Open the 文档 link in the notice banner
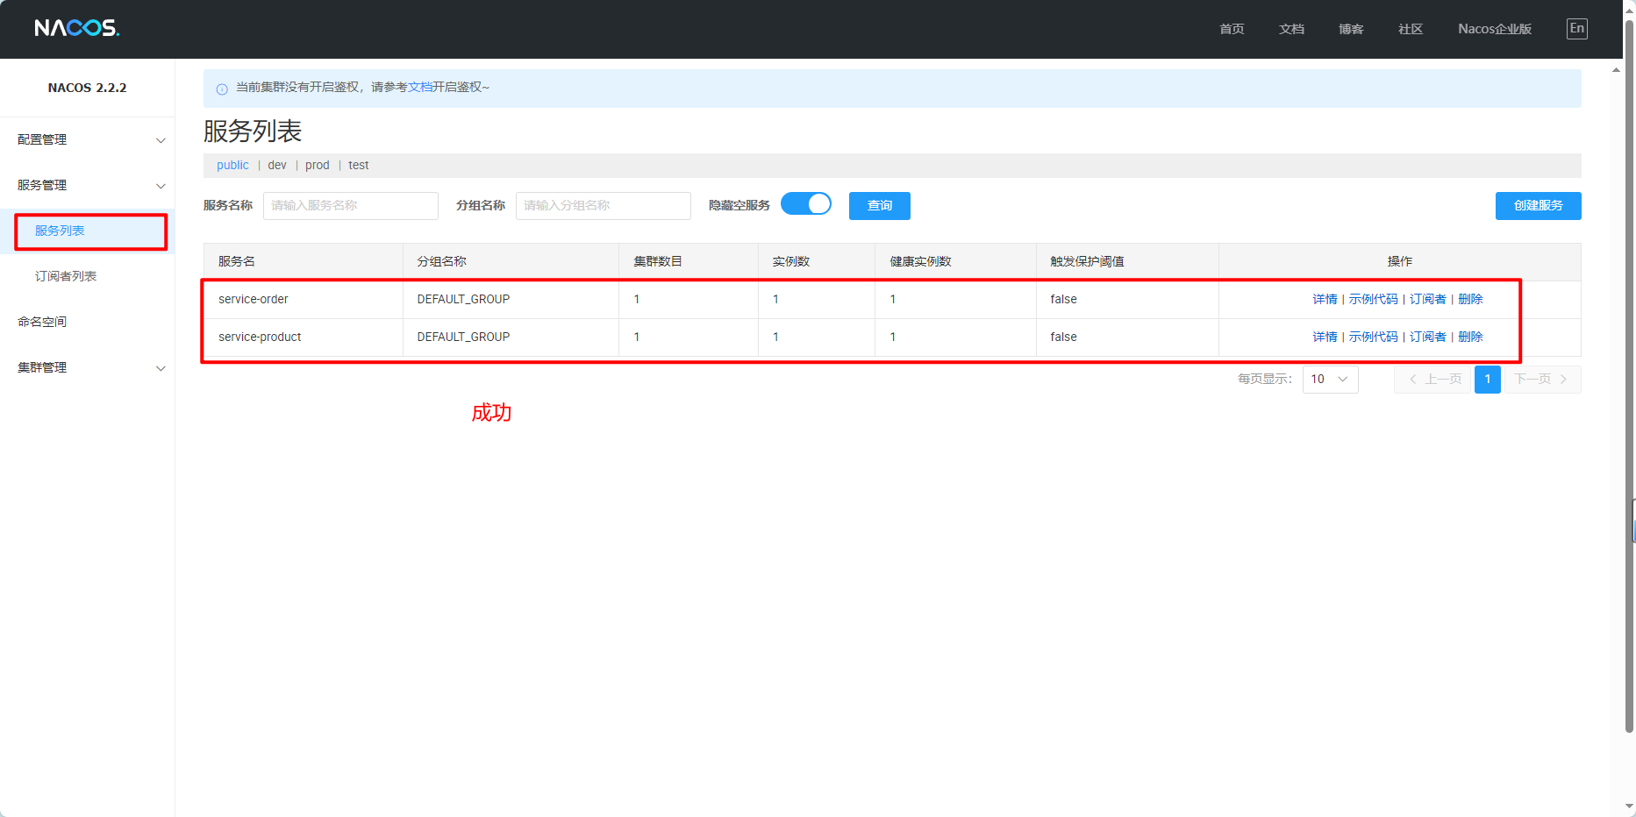The image size is (1636, 817). (420, 88)
